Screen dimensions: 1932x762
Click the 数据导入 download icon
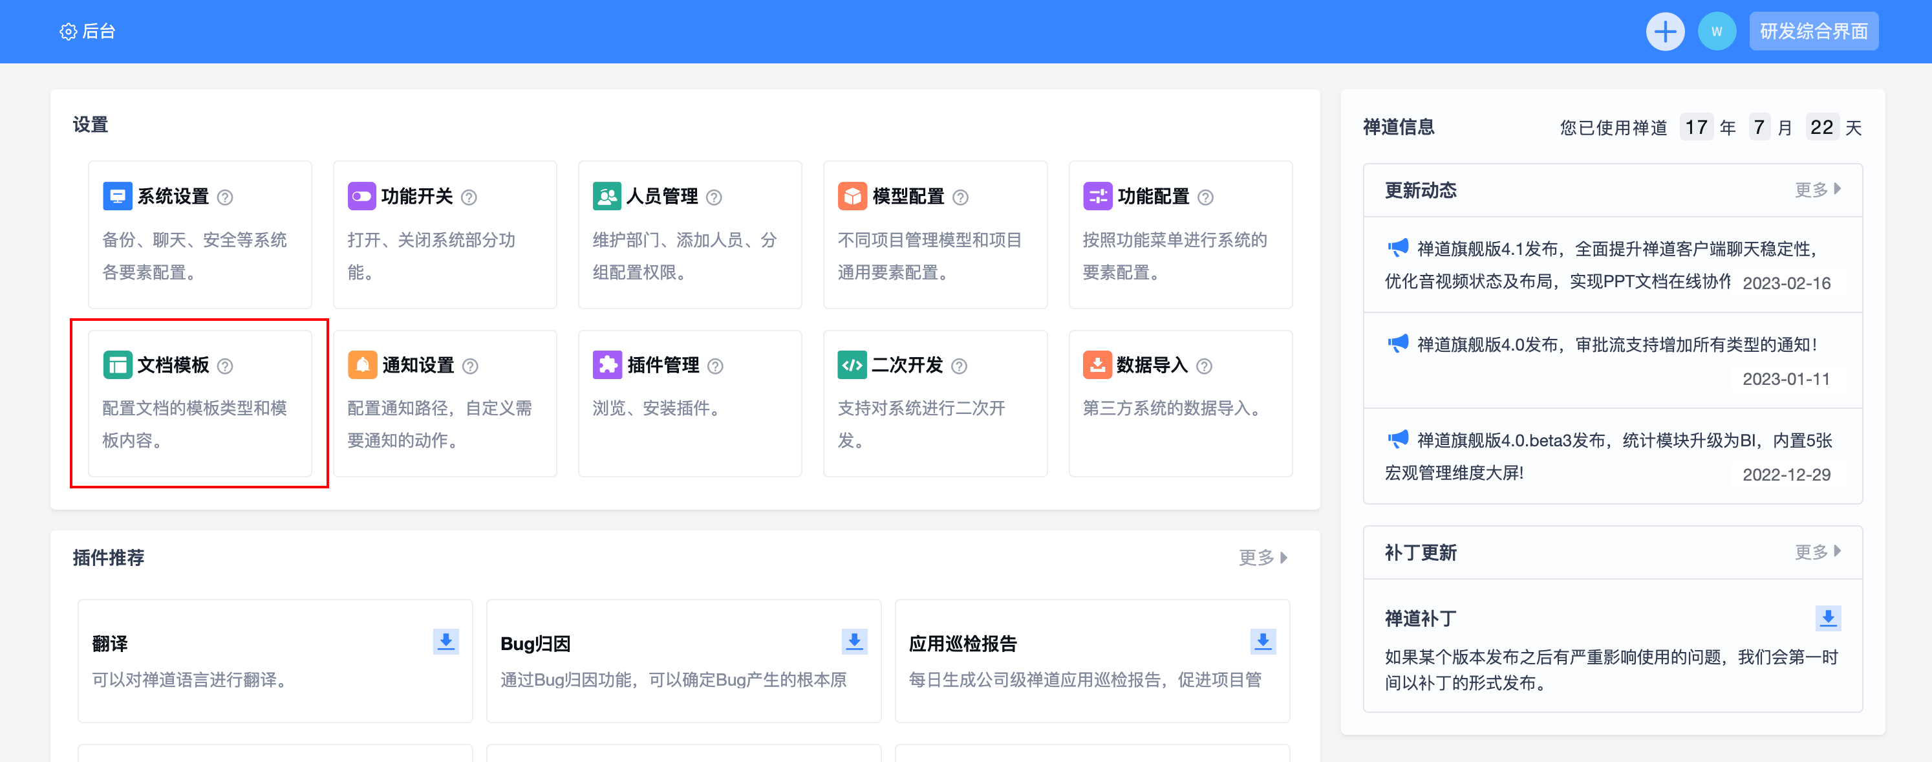(x=1097, y=365)
